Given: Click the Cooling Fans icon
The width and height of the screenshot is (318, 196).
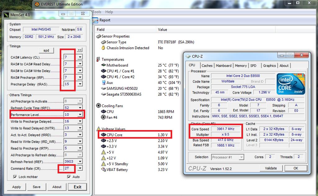Looking at the screenshot, I should (x=98, y=106).
